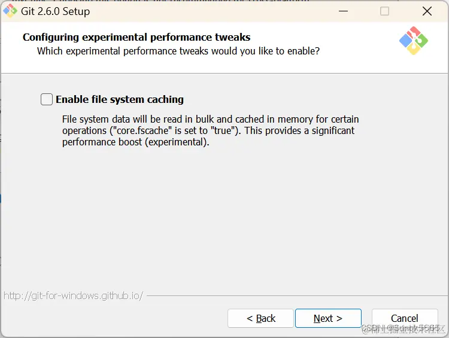
Task: Click the empty area of the title bar
Action: click(210, 11)
